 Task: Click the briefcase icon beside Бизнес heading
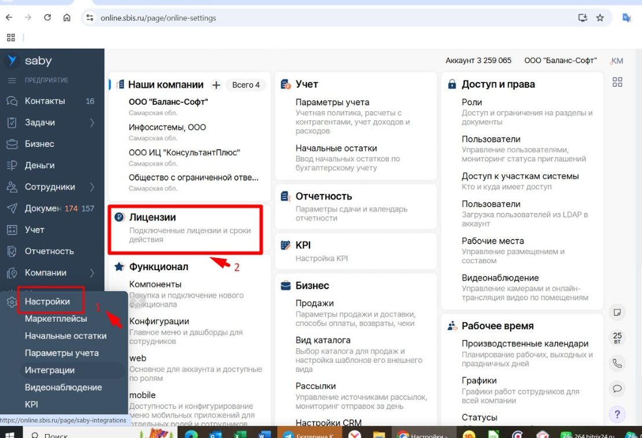285,286
